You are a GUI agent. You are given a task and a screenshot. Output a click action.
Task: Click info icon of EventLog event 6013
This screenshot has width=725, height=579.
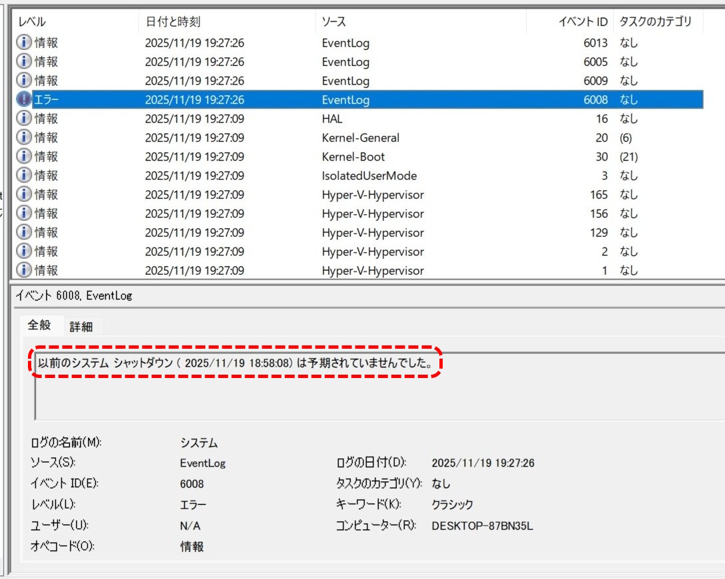[x=24, y=43]
